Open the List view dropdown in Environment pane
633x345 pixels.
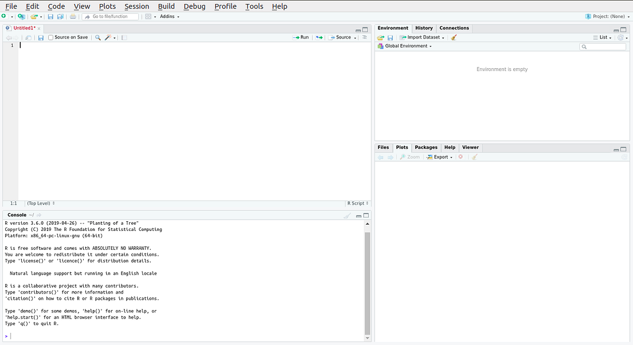point(603,37)
